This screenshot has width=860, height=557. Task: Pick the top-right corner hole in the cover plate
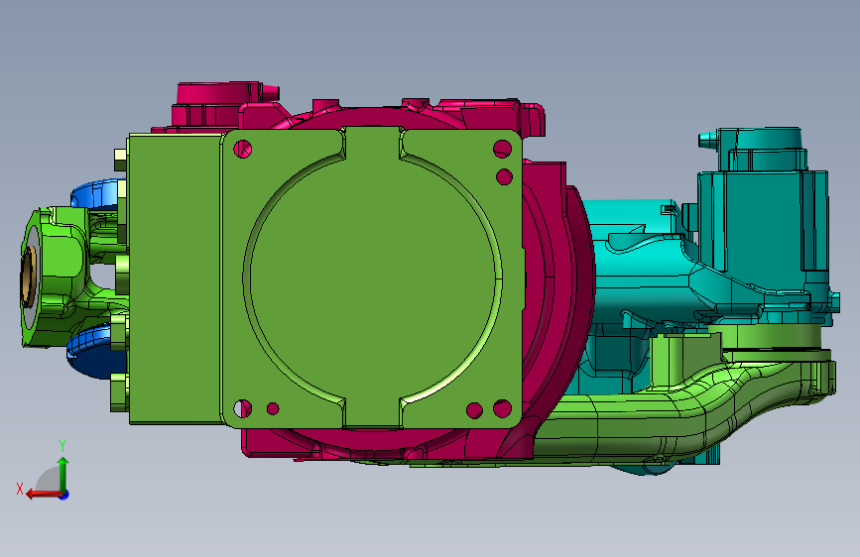502,148
